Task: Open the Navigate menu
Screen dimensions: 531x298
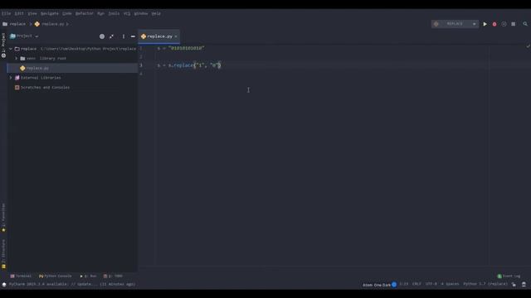Action: coord(50,13)
